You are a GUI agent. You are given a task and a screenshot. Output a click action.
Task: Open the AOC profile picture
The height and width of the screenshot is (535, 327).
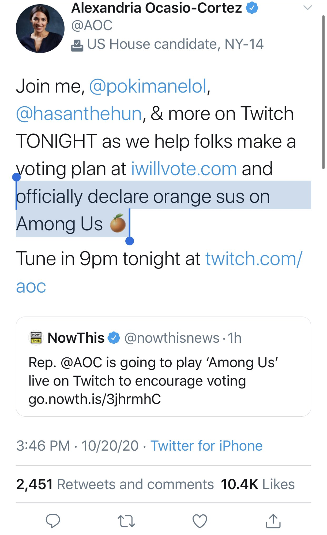pos(40,28)
